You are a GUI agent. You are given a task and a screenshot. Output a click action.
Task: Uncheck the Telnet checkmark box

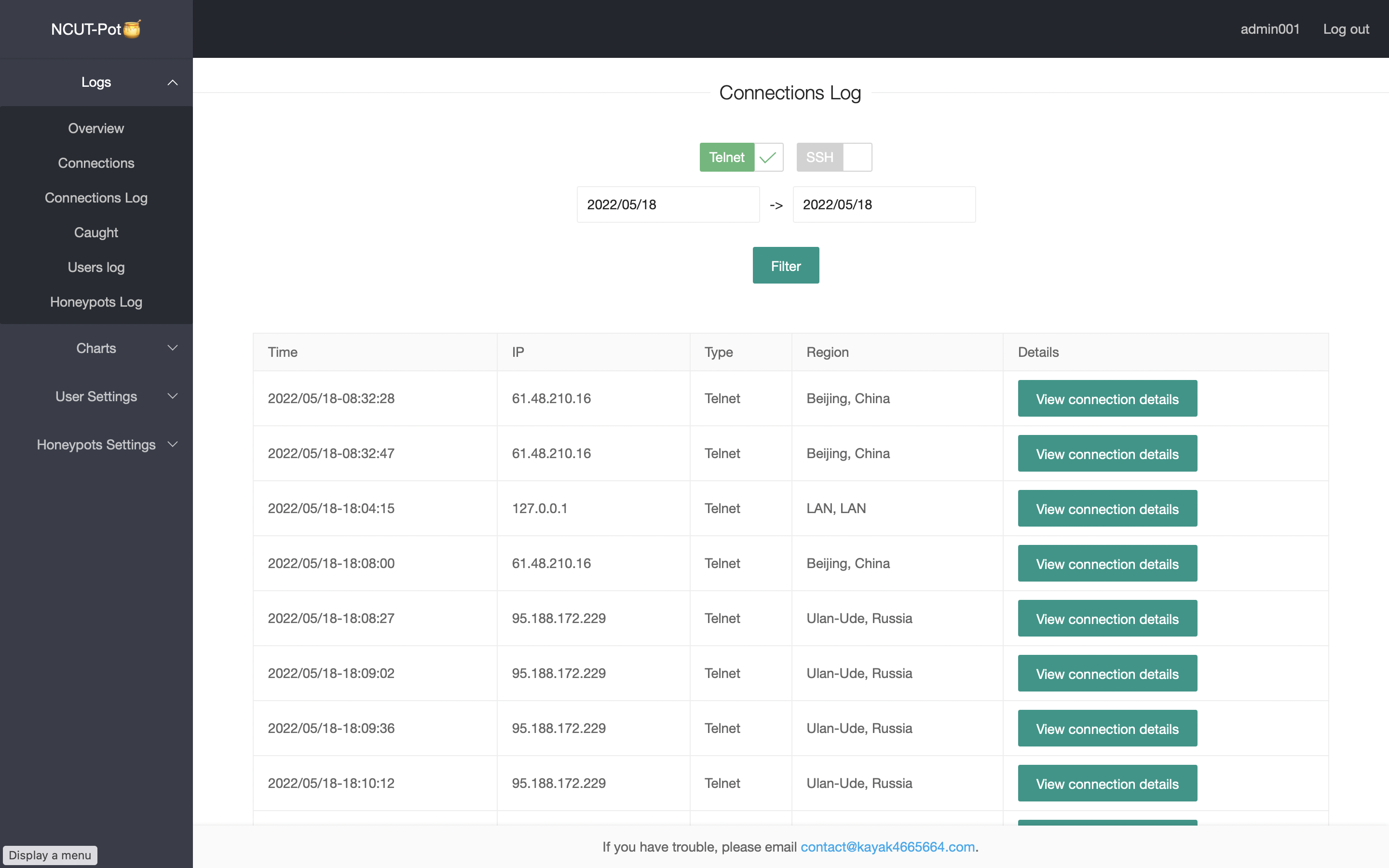pyautogui.click(x=768, y=157)
